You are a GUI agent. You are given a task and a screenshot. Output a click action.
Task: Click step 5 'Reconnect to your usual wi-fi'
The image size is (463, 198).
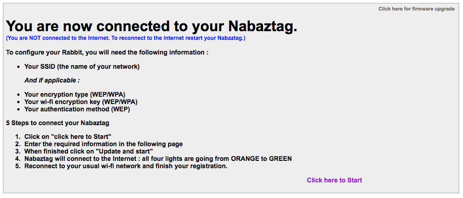tap(126, 166)
